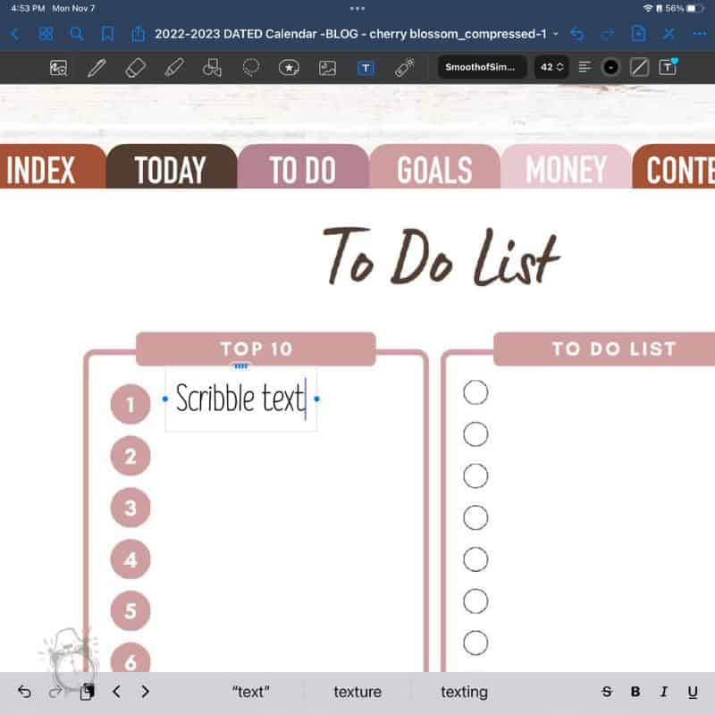Tap the move handle above the text box
The width and height of the screenshot is (715, 715).
click(240, 366)
